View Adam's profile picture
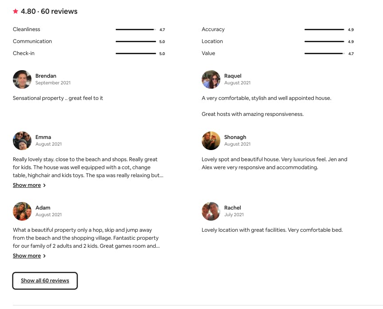Viewport: 383px width, 309px height. point(22,211)
